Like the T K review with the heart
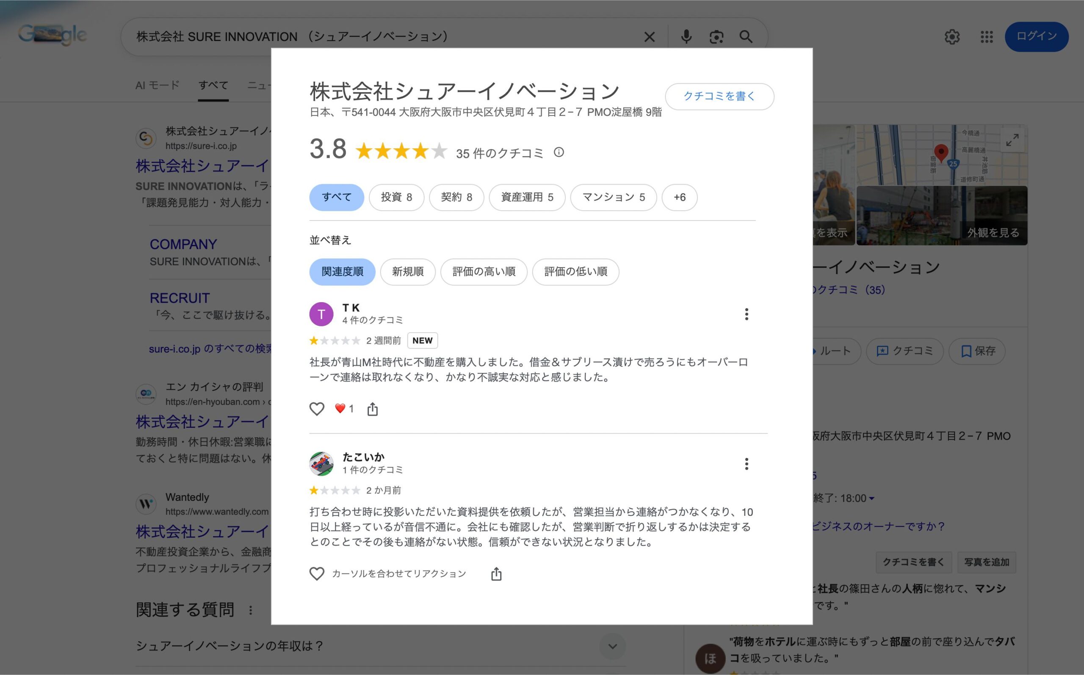1084x675 pixels. pyautogui.click(x=317, y=409)
